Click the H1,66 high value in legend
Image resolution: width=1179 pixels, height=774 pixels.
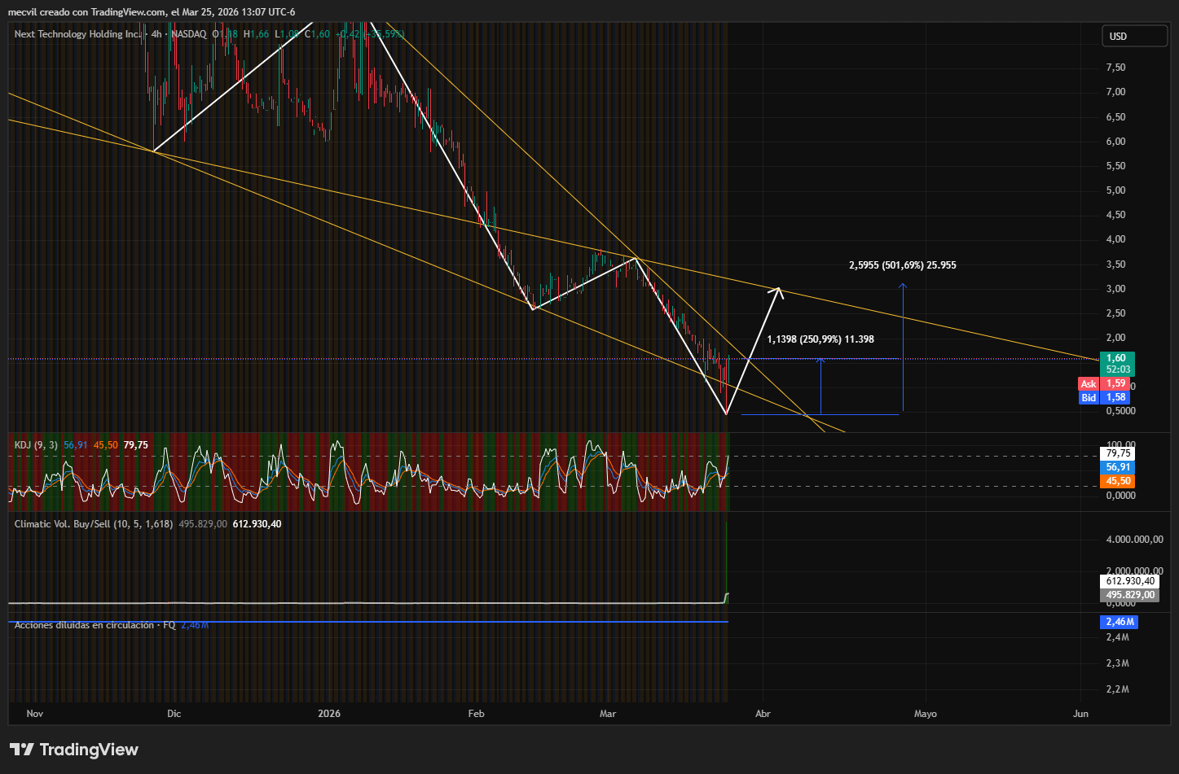pyautogui.click(x=256, y=34)
